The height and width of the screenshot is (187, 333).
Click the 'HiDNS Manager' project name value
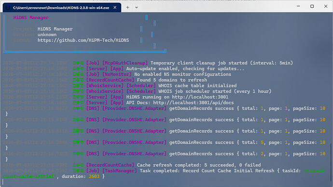coord(55,29)
